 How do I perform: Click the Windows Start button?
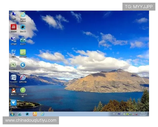[12, 114]
